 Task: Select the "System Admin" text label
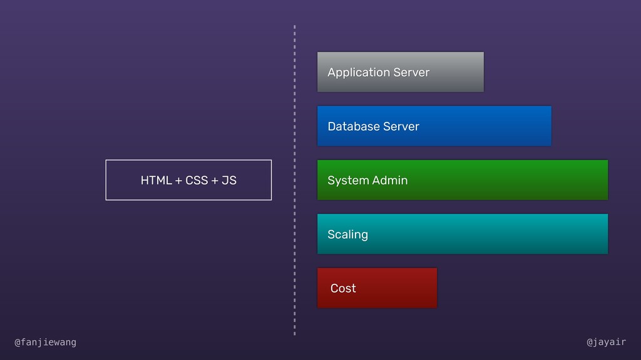click(x=367, y=181)
